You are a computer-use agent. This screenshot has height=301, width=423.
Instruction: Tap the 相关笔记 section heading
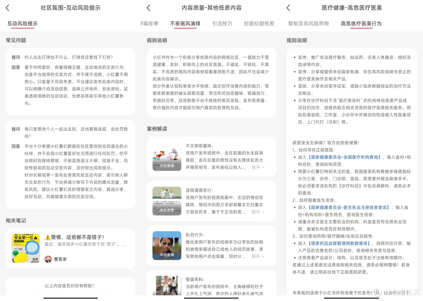point(16,221)
